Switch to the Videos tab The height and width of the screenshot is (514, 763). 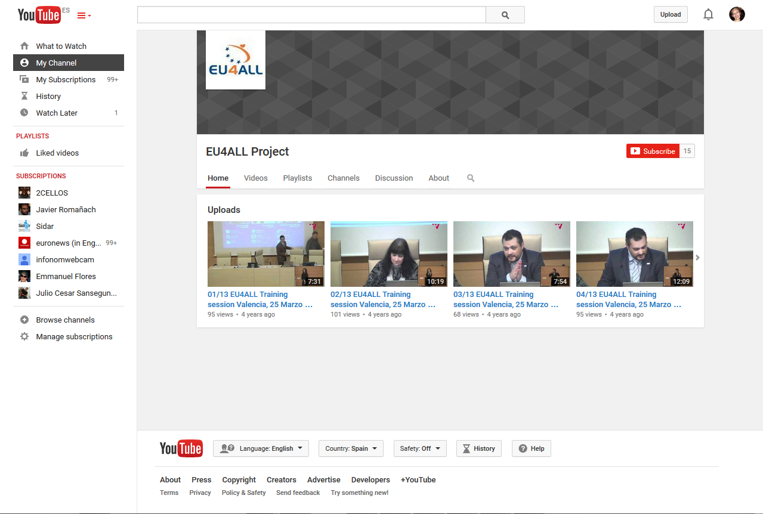click(256, 178)
